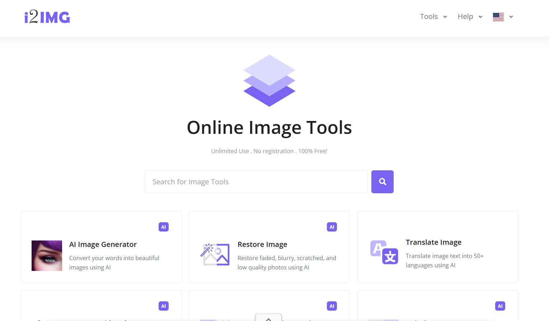Expand the chevron next to Tools
549x321 pixels.
pos(445,17)
